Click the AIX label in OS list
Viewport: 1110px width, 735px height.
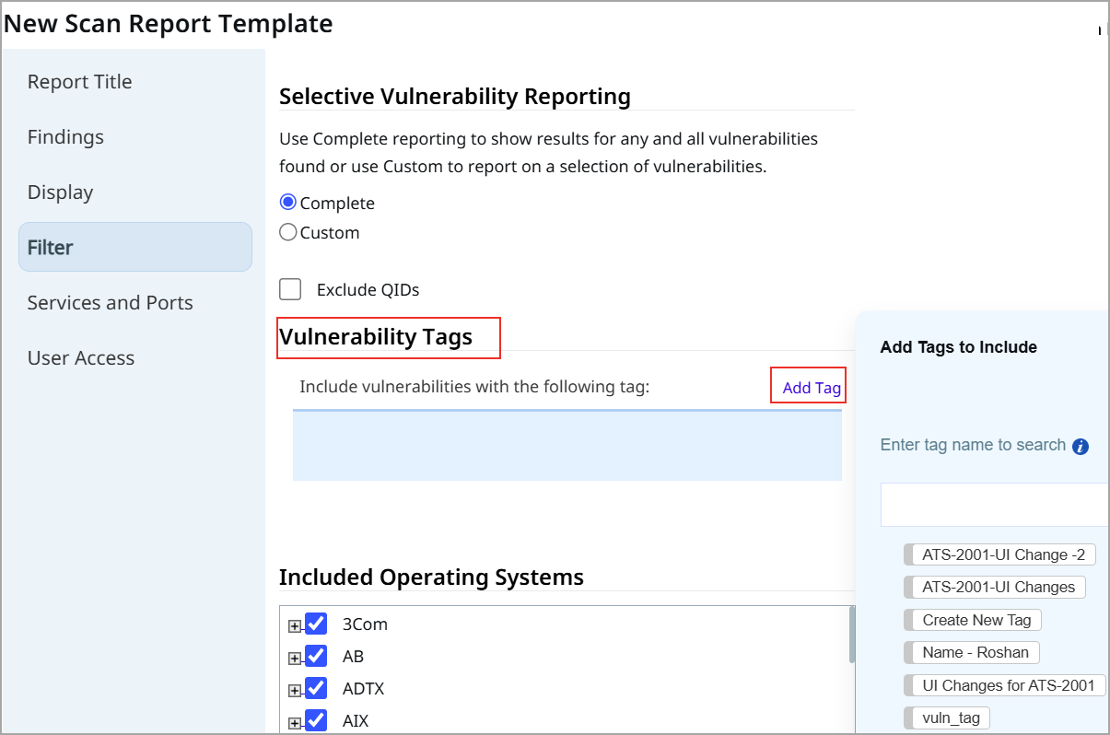pos(356,721)
